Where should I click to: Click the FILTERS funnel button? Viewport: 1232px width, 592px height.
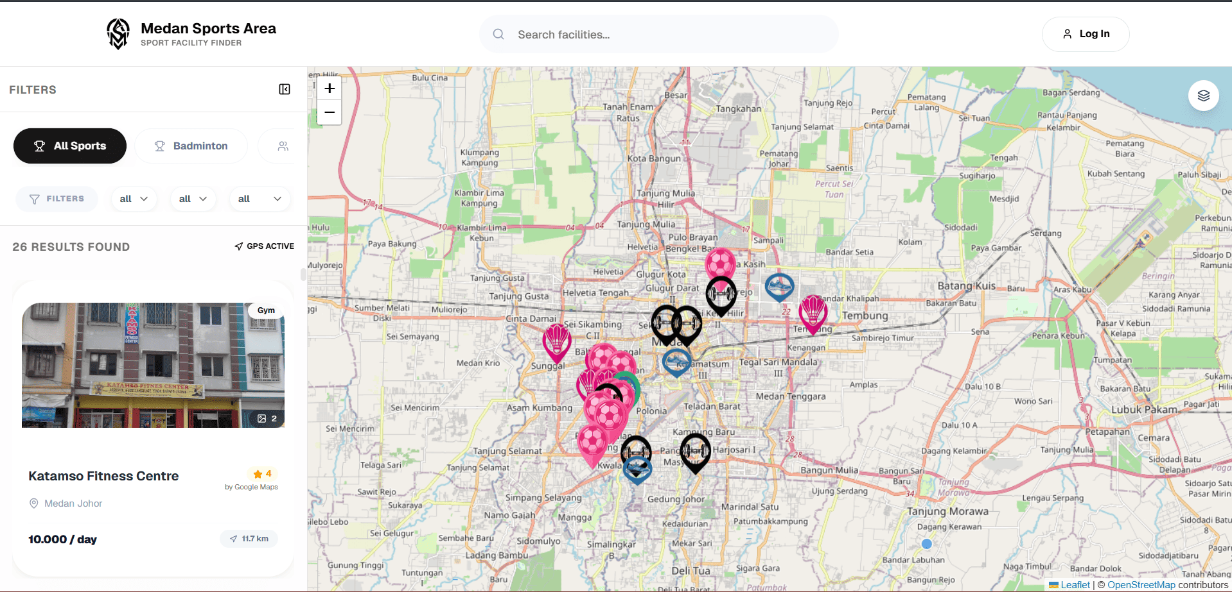click(57, 199)
